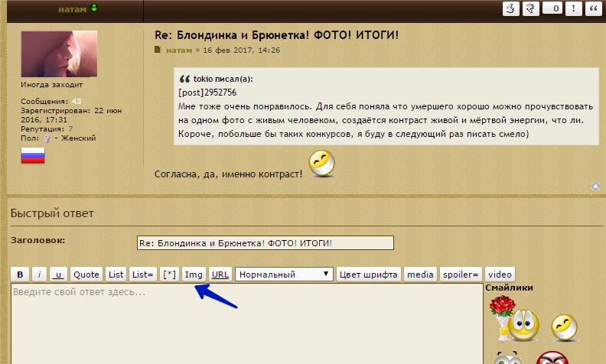
Task: View the user avatar image
Action: 59,54
